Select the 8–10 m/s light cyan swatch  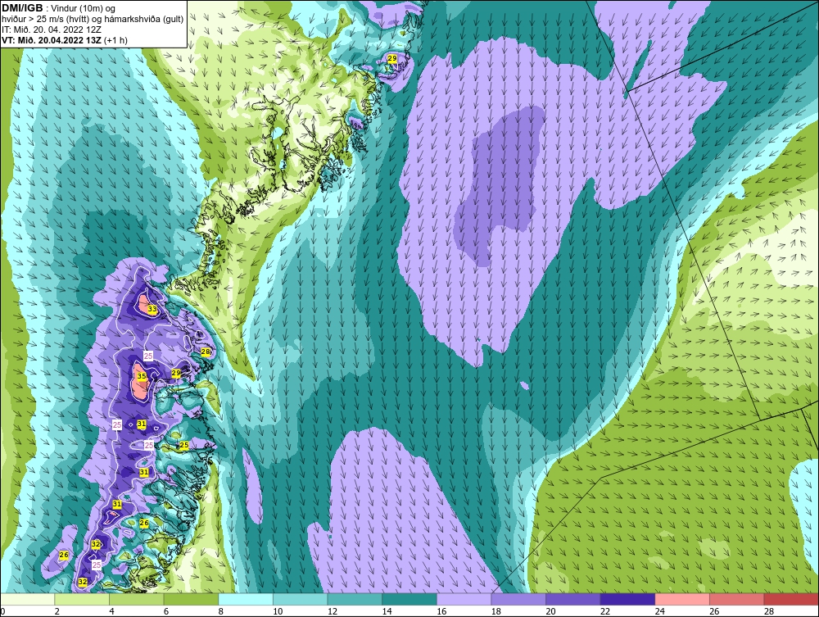(x=246, y=599)
